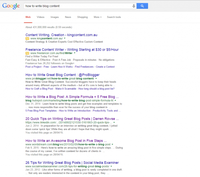Follow the Post a Project sitelink

pos(34,67)
